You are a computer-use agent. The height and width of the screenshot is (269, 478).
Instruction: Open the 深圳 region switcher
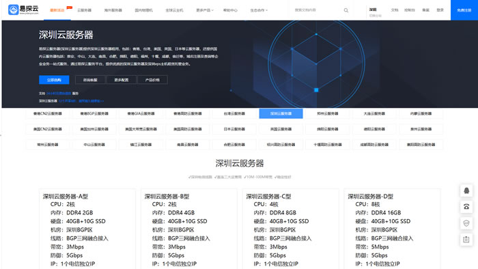coord(375,12)
